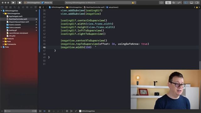Expand the Frameworks folder
This screenshot has width=201, height=113.
[3, 44]
